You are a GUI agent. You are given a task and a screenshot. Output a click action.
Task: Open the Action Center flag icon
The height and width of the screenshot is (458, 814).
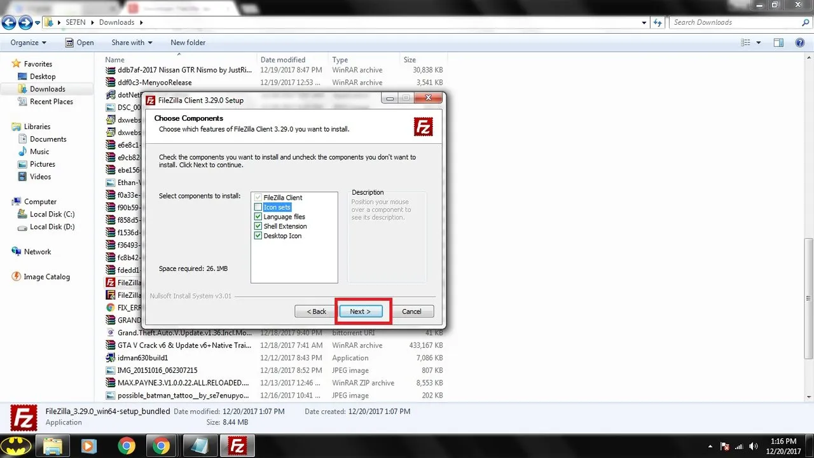point(724,446)
